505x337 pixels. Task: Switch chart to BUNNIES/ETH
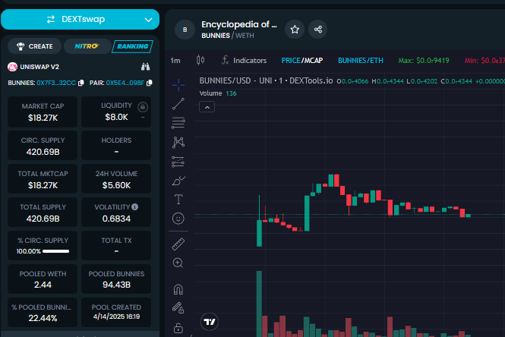[x=361, y=61]
